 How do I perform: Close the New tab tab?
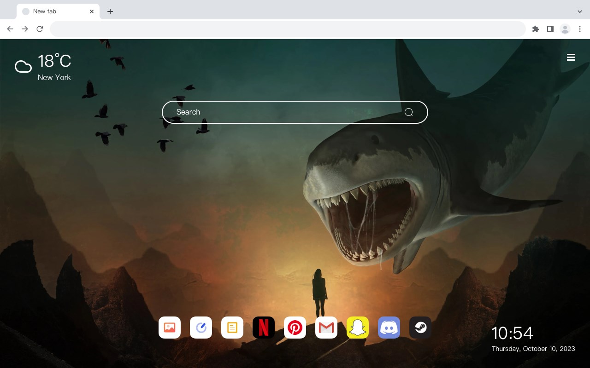(x=92, y=11)
